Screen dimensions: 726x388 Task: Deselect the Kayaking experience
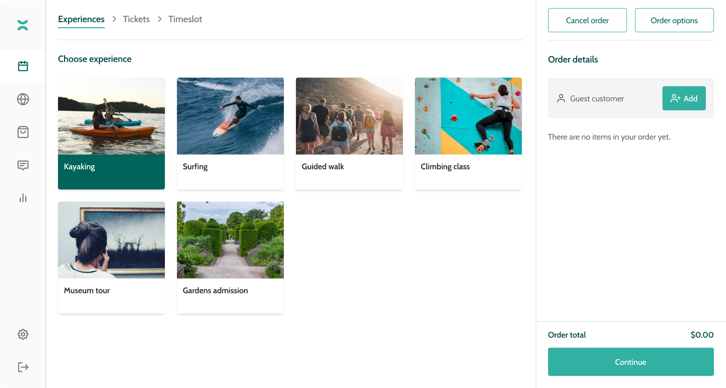click(111, 133)
